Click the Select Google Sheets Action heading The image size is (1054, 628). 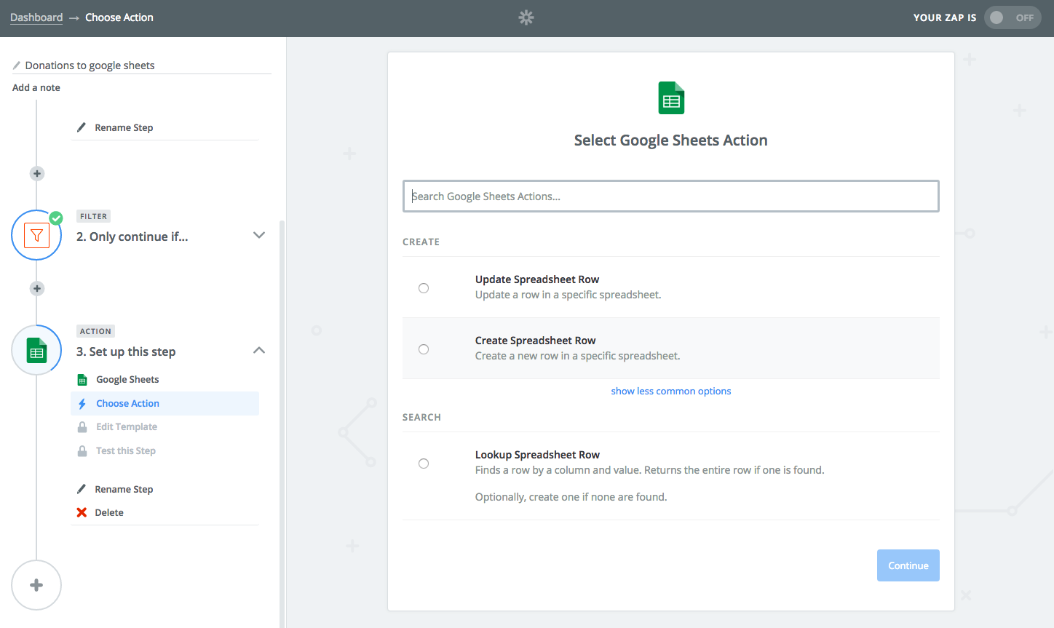(x=671, y=140)
